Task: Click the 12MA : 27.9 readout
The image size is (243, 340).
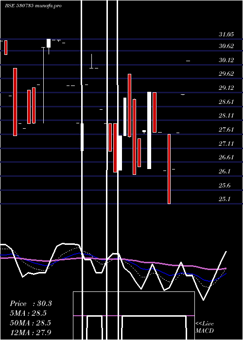Action: click(30, 332)
